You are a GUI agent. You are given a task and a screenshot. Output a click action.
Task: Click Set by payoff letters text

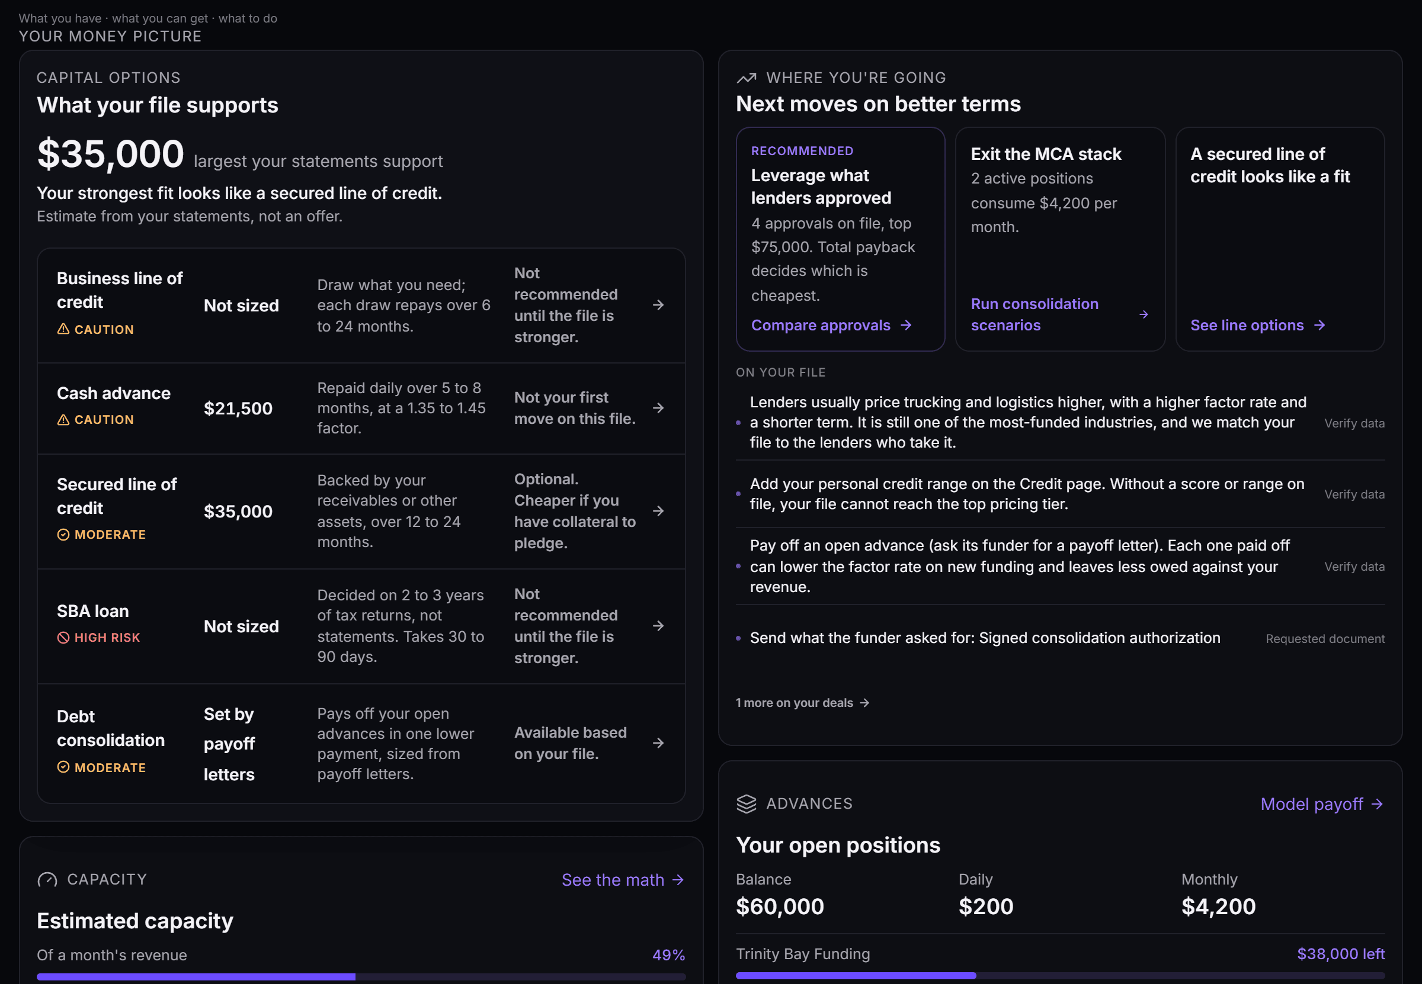(x=229, y=744)
